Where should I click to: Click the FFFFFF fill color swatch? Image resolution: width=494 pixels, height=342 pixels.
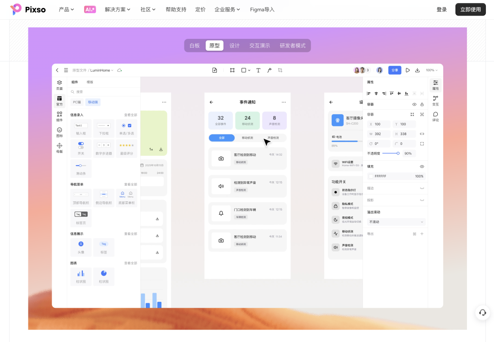(x=371, y=176)
